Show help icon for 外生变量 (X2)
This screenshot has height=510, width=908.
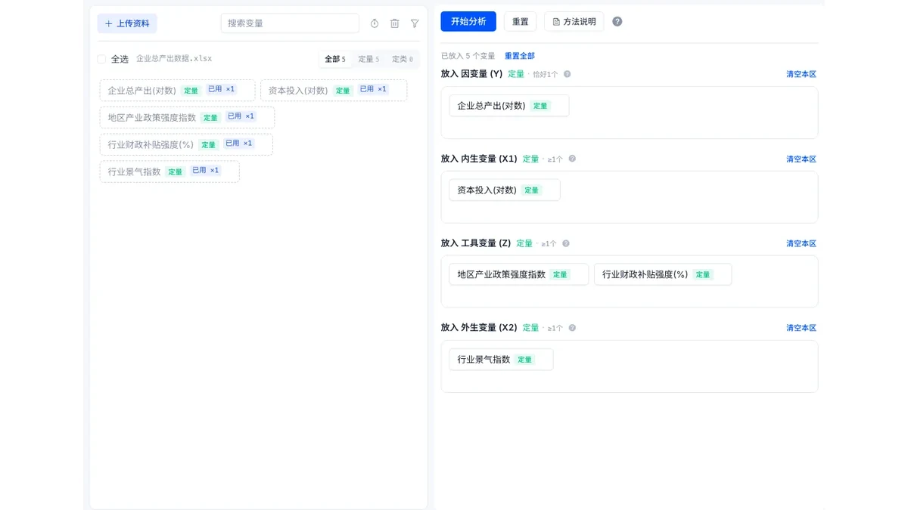tap(572, 328)
